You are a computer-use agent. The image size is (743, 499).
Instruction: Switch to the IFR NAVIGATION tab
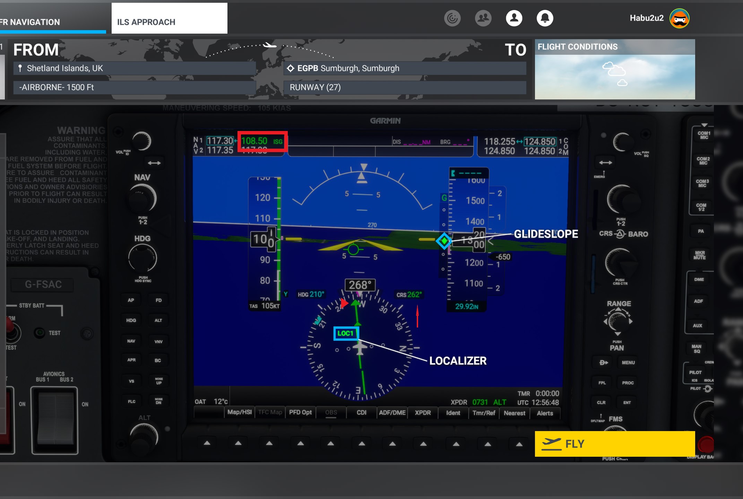52,22
